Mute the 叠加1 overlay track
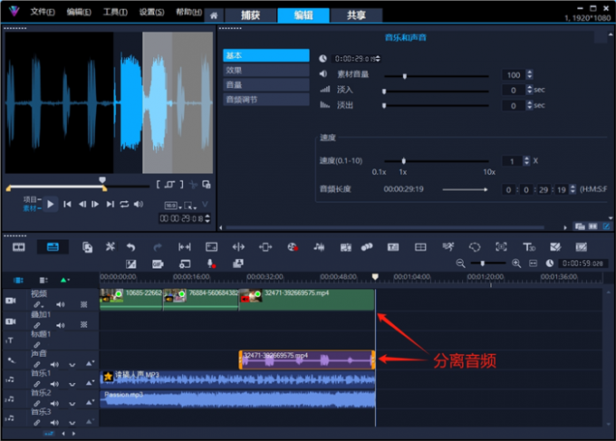This screenshot has height=441, width=616. 60,325
